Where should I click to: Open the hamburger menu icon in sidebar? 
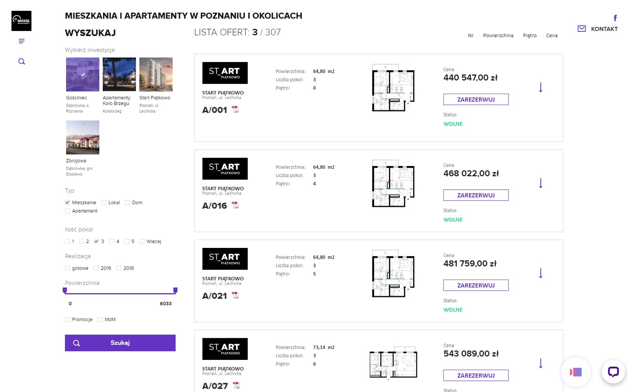pos(21,41)
